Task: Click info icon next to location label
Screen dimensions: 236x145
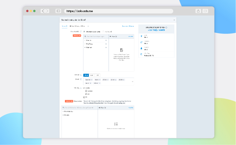Action: 81,32
